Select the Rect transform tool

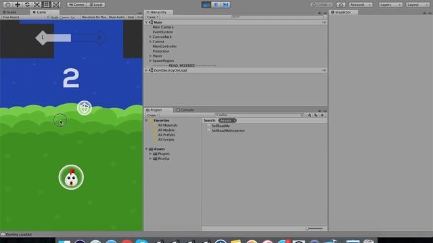(x=47, y=5)
